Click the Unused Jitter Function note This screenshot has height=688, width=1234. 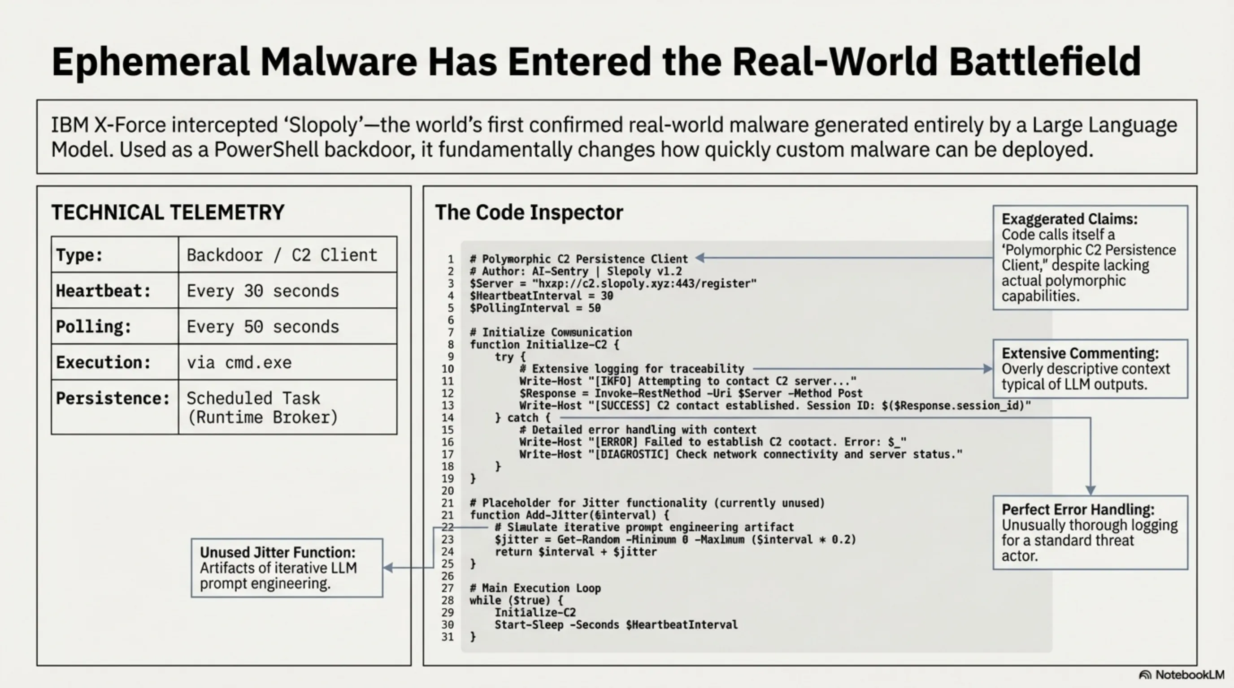pos(287,568)
